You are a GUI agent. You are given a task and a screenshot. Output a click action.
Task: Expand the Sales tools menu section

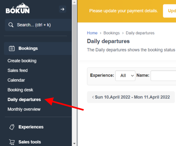coord(30,142)
